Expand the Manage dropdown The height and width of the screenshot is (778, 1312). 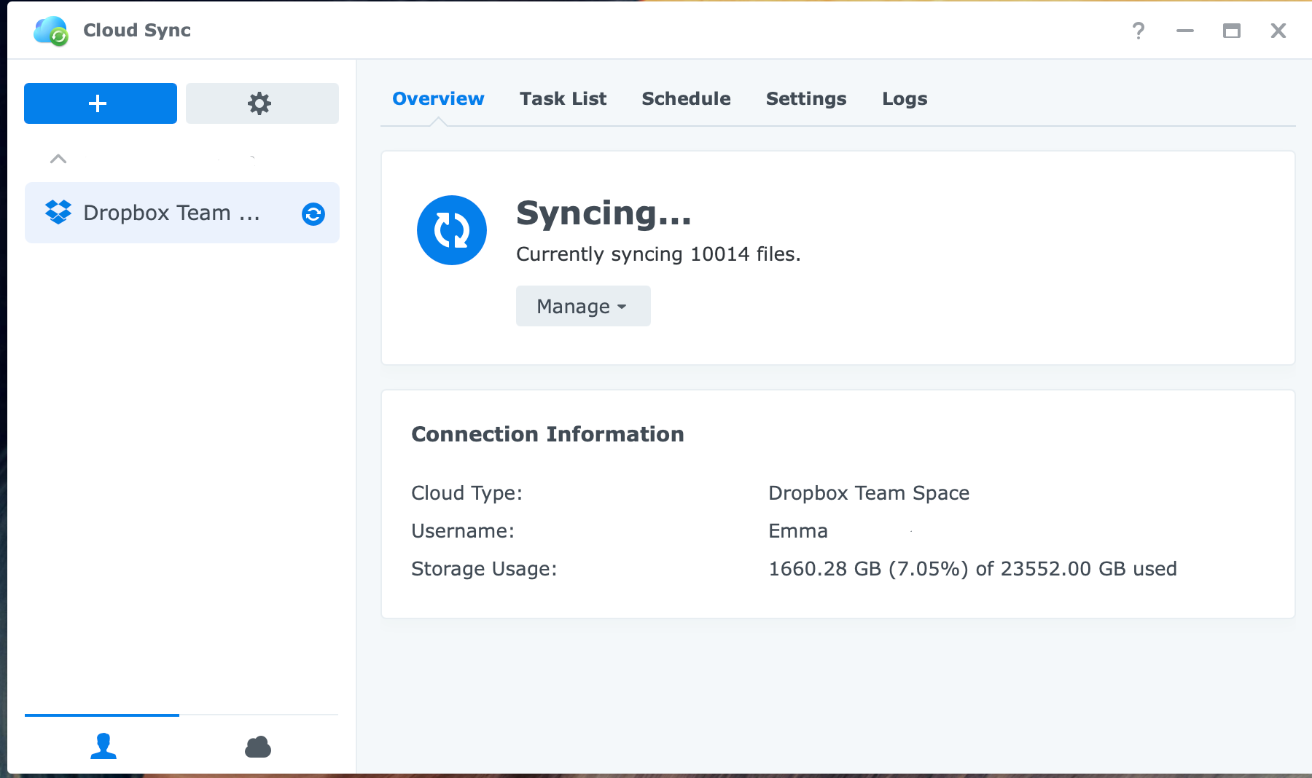(583, 306)
